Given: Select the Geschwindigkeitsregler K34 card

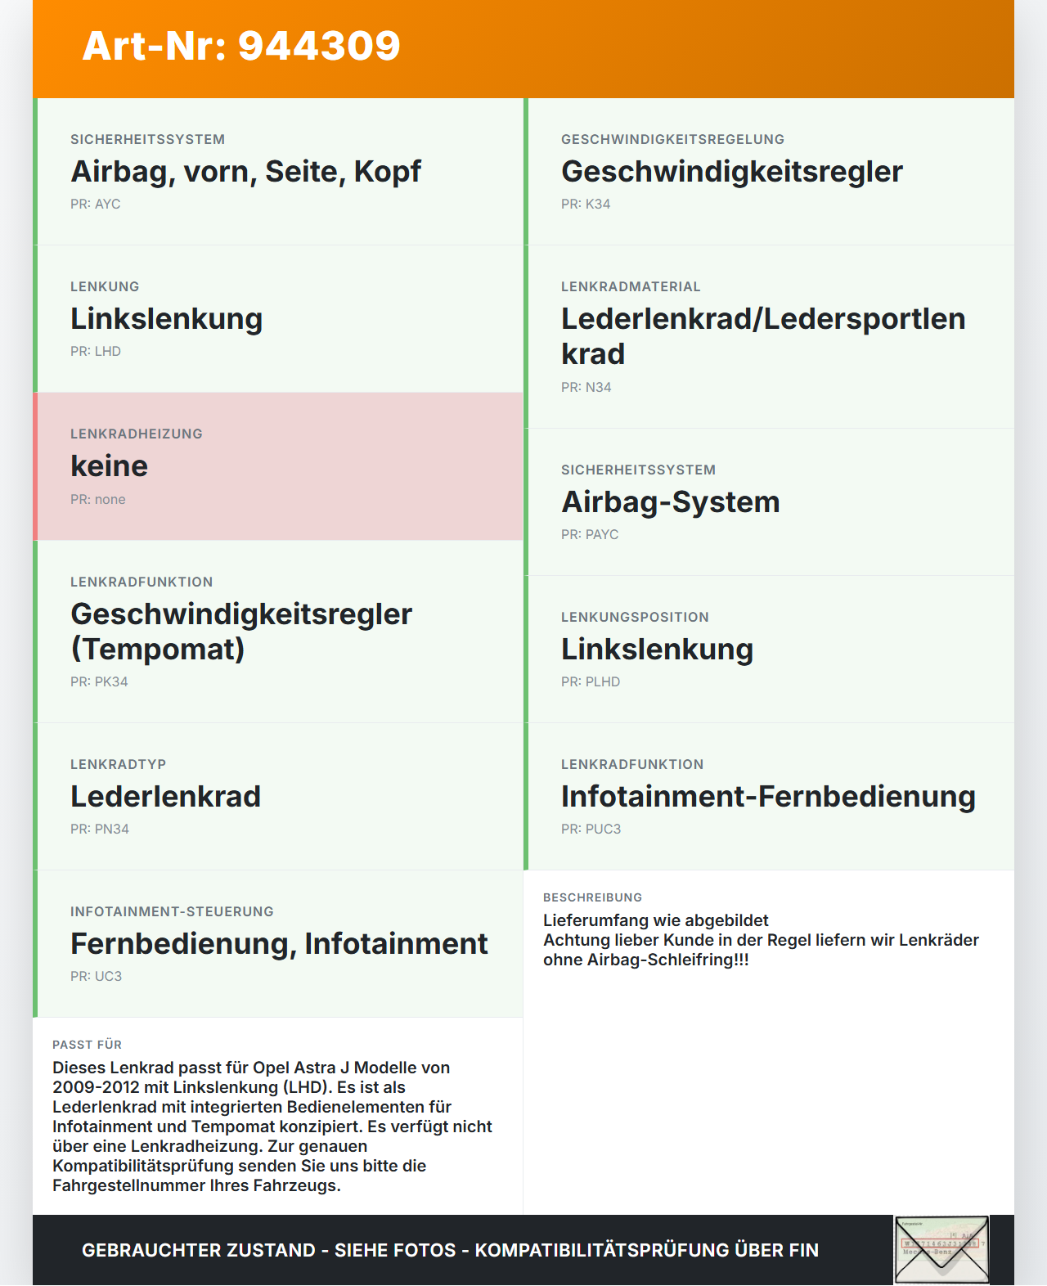Looking at the screenshot, I should click(x=769, y=172).
